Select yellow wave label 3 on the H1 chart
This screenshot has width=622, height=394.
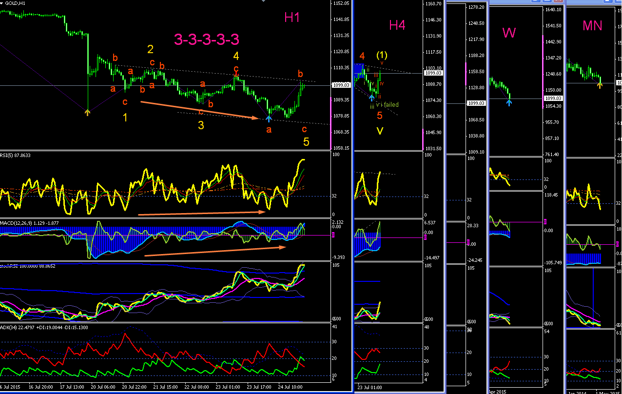pyautogui.click(x=201, y=126)
